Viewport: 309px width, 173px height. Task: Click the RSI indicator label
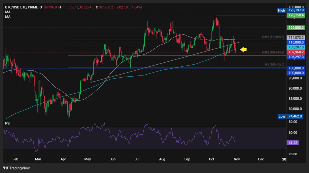[x=8, y=123]
